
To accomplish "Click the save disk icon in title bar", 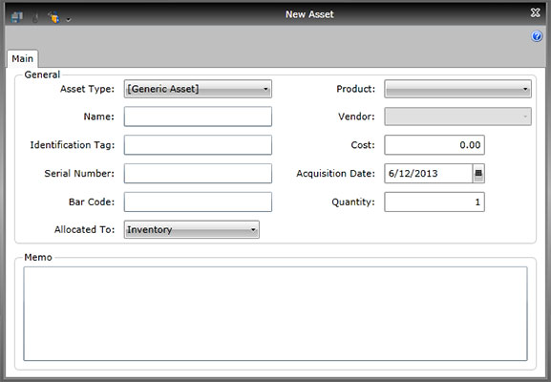I will 16,17.
